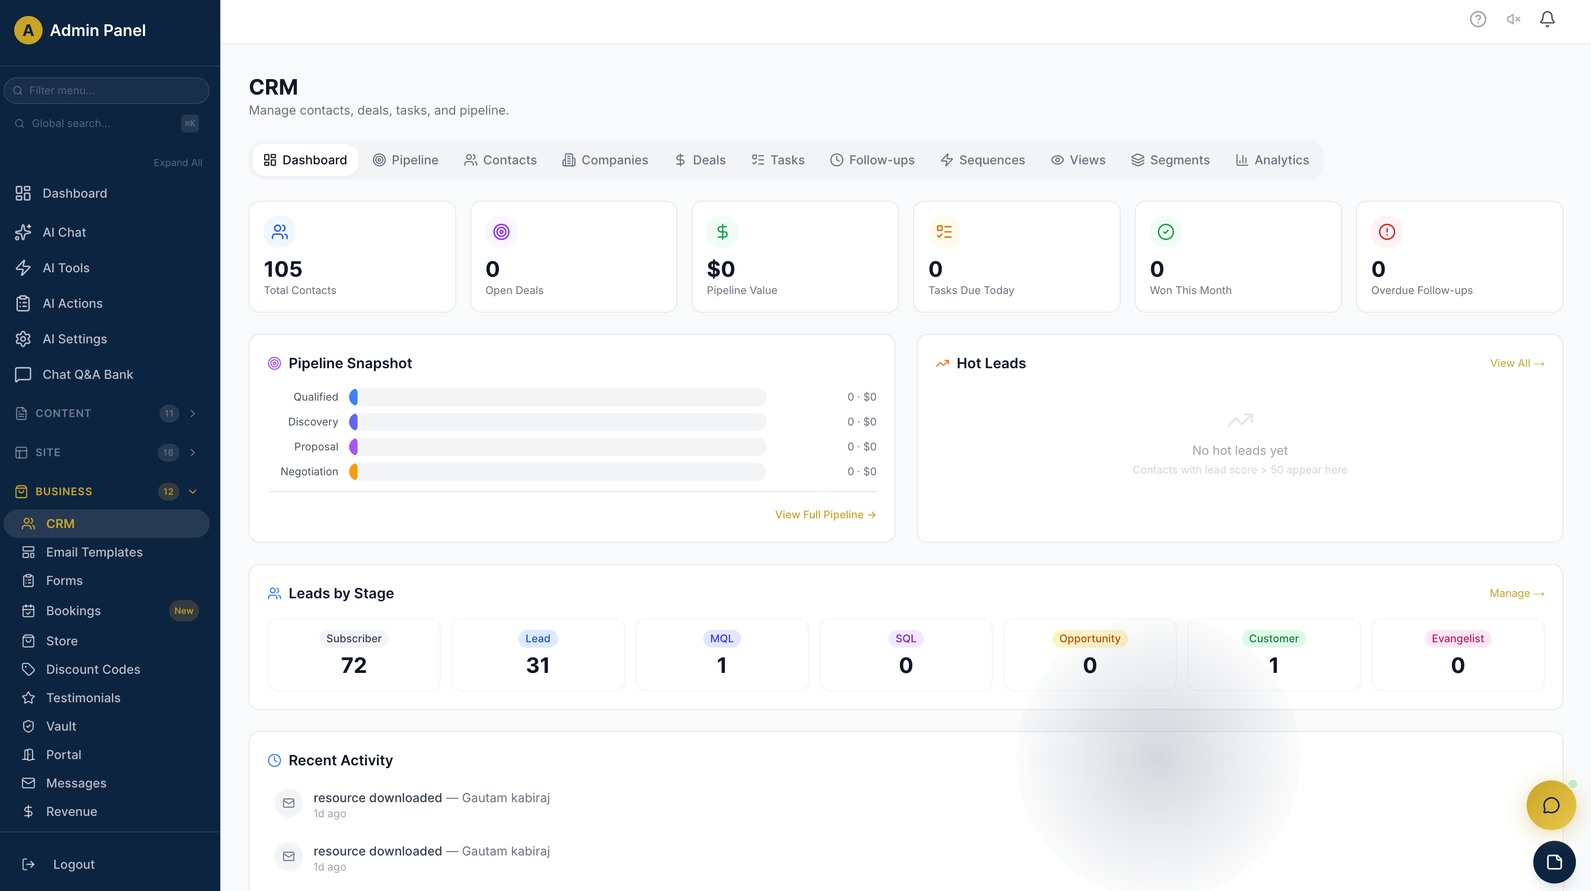Click Expand All in the sidebar
This screenshot has width=1591, height=891.
click(x=178, y=163)
